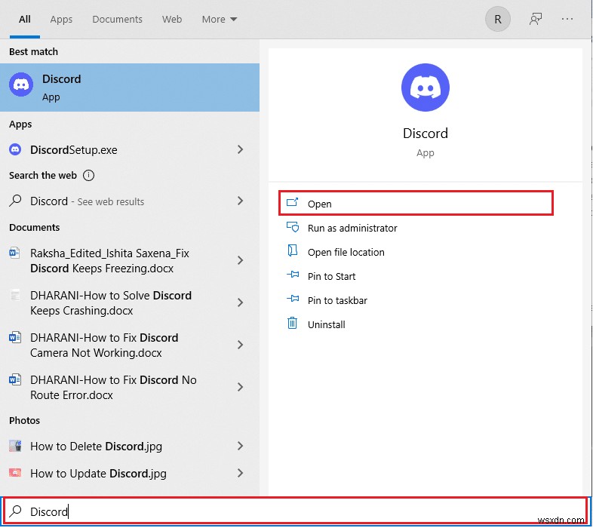593x528 pixels.
Task: Click the Open file location icon
Action: (x=293, y=251)
